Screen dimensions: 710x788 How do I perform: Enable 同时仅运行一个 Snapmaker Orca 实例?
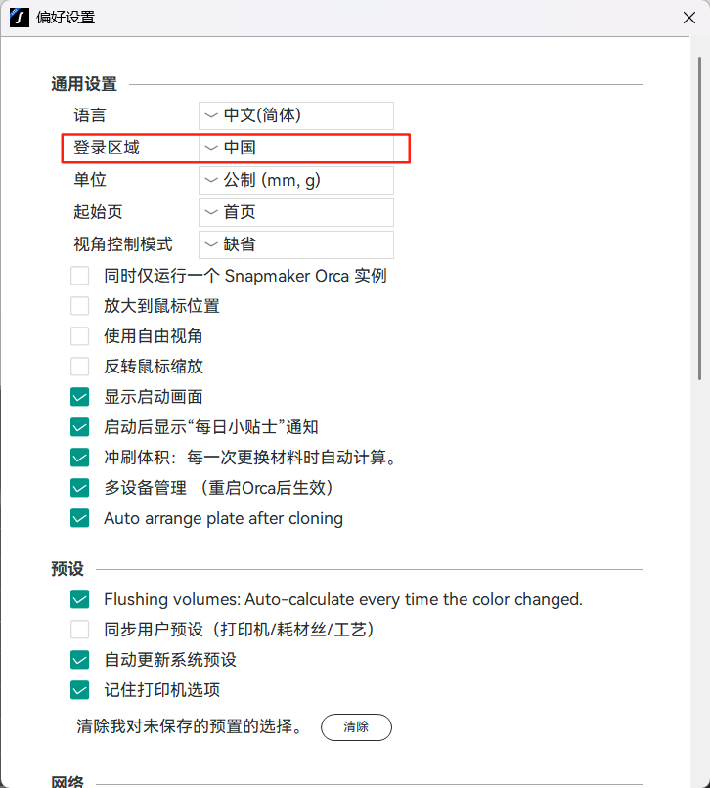[80, 276]
